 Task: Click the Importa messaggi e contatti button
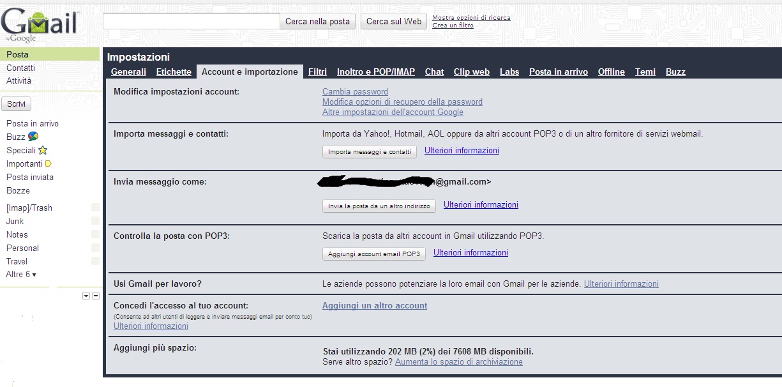click(x=369, y=152)
